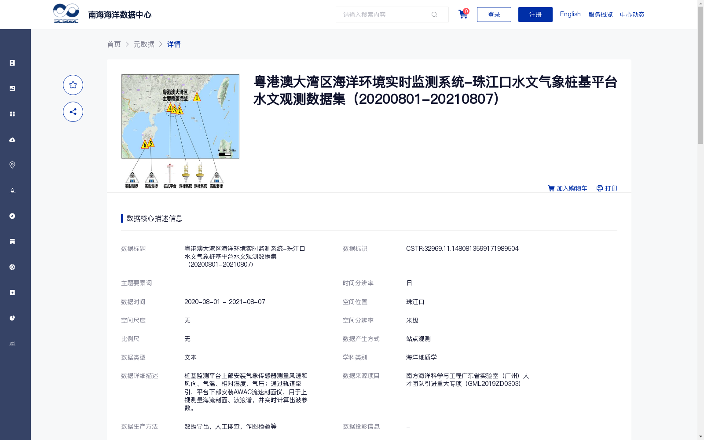The width and height of the screenshot is (704, 440).
Task: Click the 登录 login button
Action: (x=494, y=15)
